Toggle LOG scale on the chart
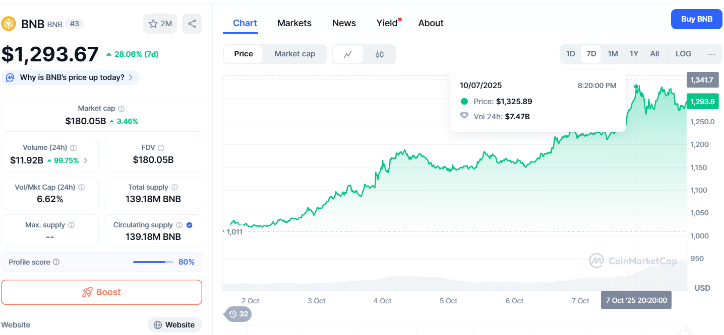This screenshot has height=335, width=724. [683, 54]
